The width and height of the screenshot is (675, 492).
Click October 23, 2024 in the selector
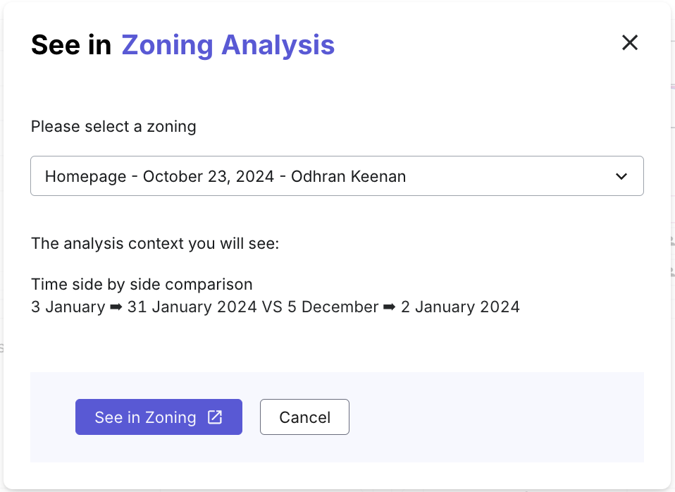tap(209, 176)
